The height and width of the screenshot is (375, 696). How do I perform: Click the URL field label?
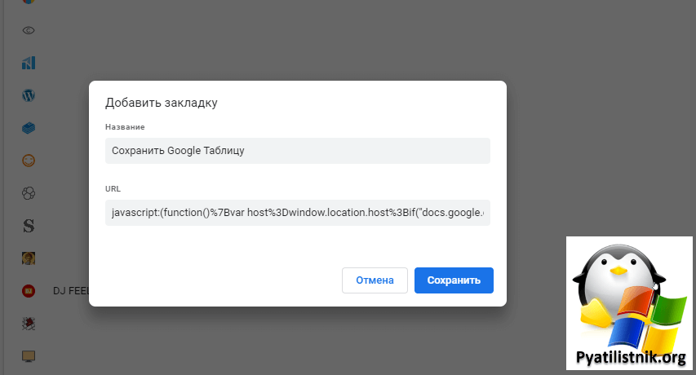click(x=113, y=188)
